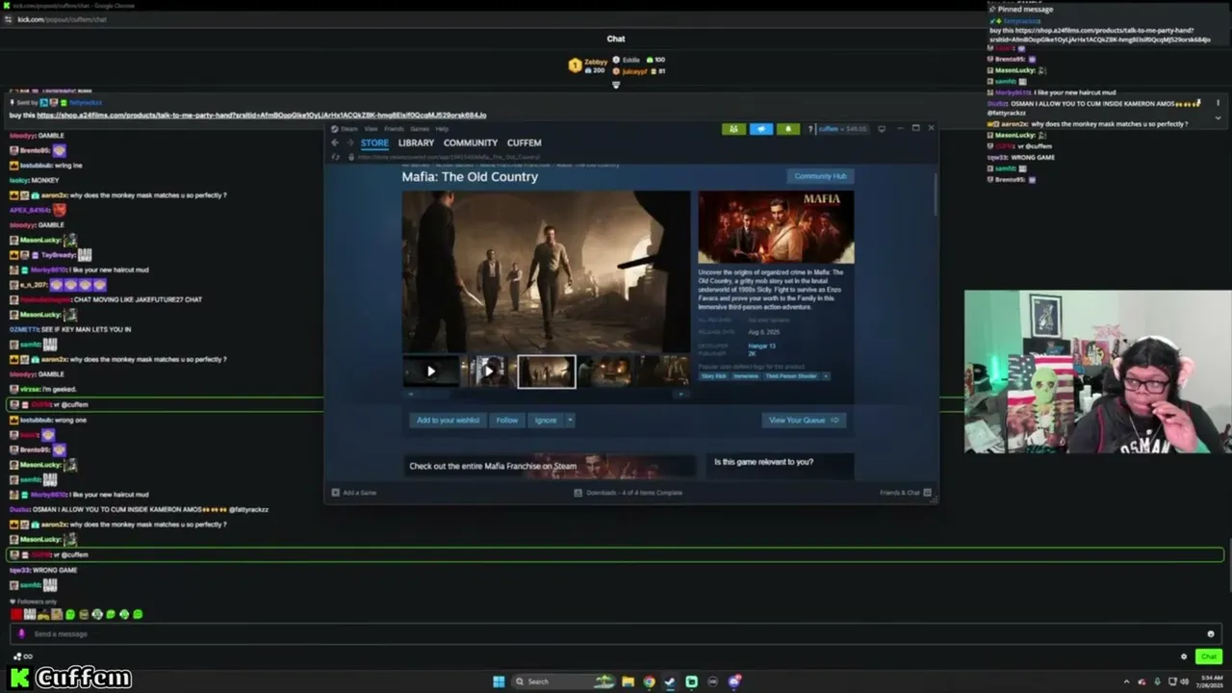This screenshot has width=1232, height=693.
Task: Open the overlay chat options menu
Action: click(1218, 102)
